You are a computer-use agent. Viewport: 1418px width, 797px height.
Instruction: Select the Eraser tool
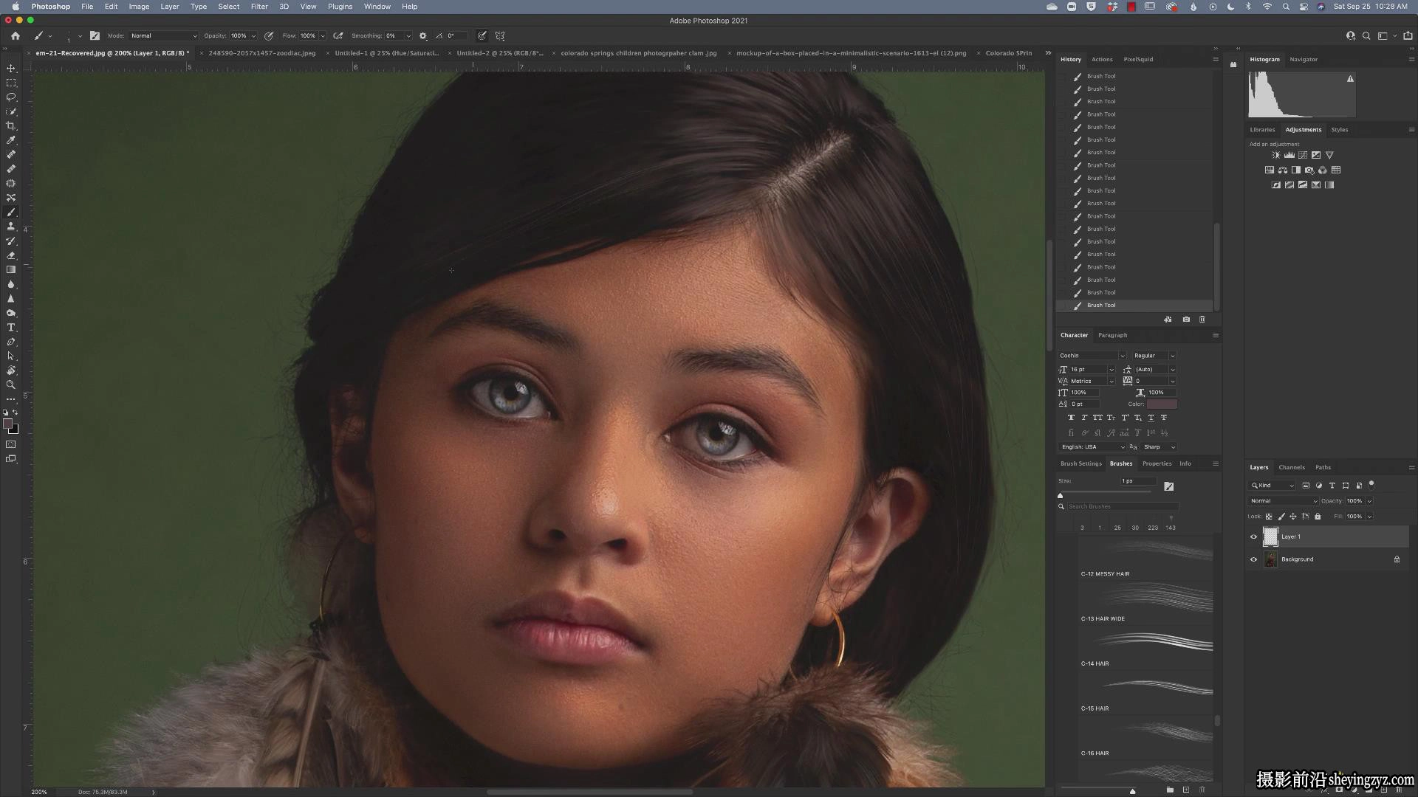click(x=11, y=255)
